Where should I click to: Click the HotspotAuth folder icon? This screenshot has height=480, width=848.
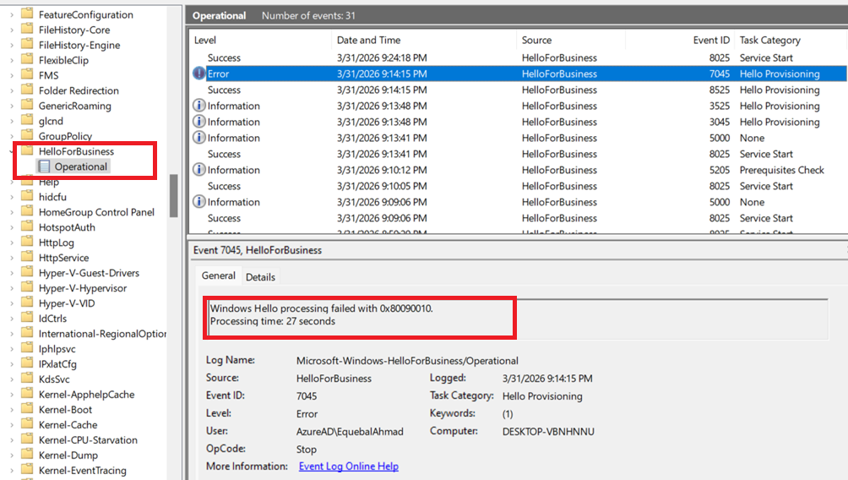(27, 226)
